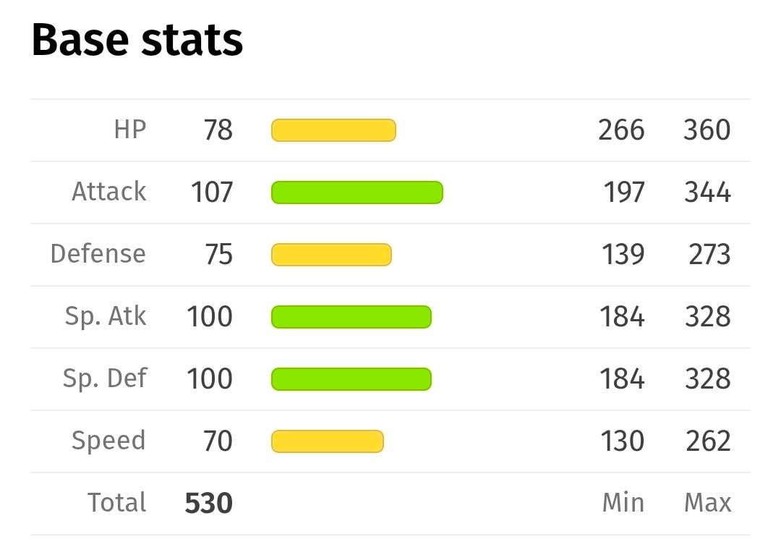Select the Speed row label
The height and width of the screenshot is (542, 781).
point(108,441)
